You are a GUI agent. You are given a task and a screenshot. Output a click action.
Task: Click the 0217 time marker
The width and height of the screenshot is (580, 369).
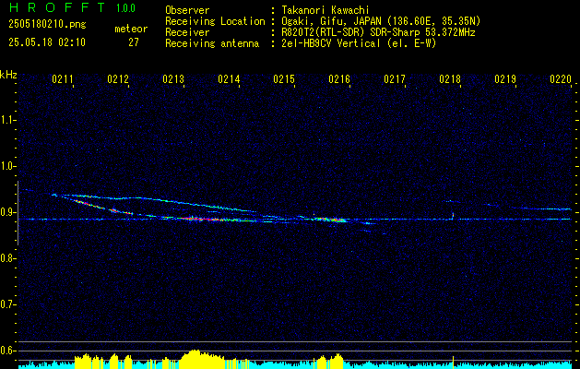(x=395, y=79)
